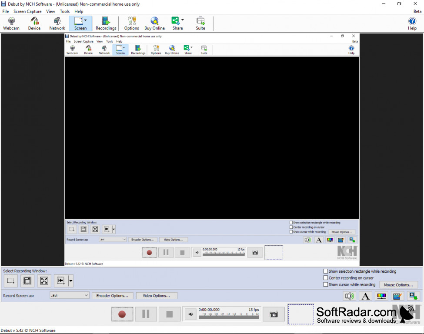
Task: Click the Beta label under the close button
Action: coord(417,11)
